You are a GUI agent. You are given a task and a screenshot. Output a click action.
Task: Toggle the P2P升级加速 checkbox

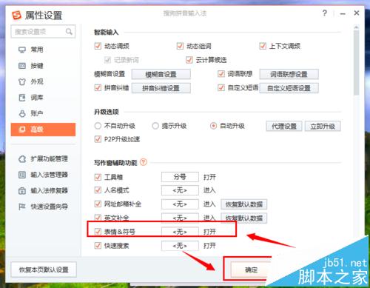click(98, 139)
